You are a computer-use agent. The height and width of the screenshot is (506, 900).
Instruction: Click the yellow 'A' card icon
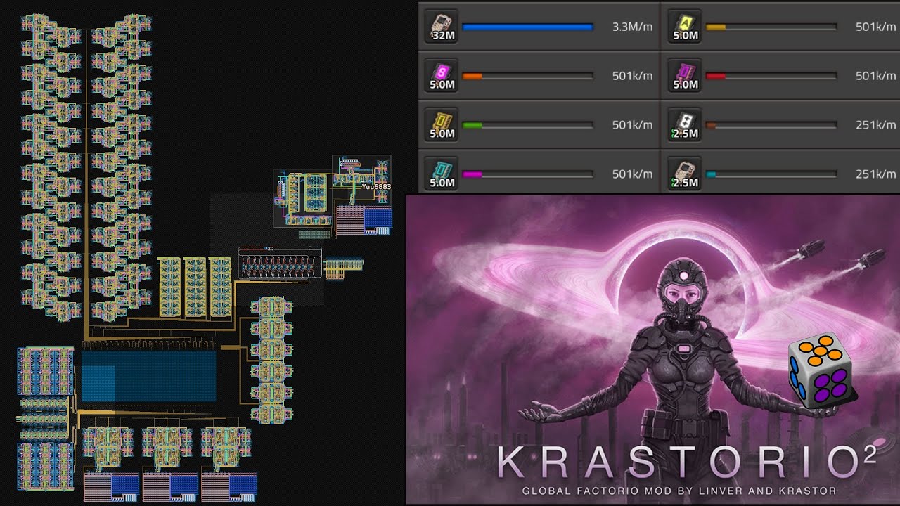click(x=686, y=27)
